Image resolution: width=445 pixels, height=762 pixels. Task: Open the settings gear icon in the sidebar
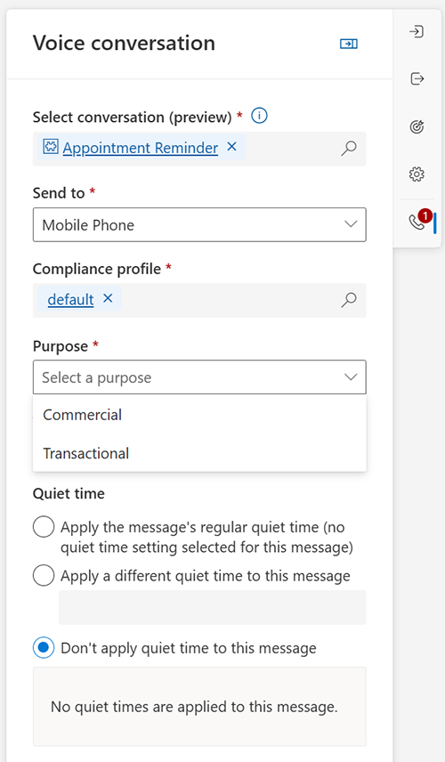pyautogui.click(x=417, y=174)
